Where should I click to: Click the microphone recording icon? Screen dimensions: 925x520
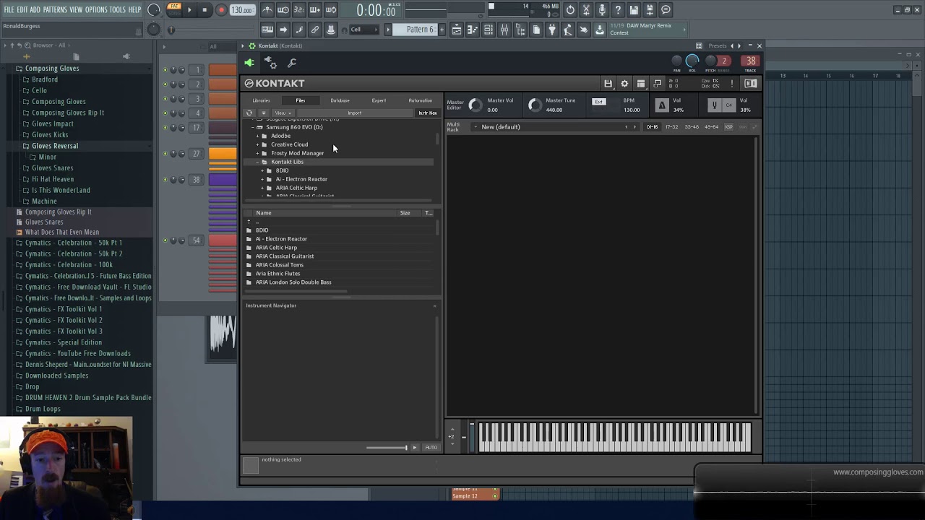(x=602, y=10)
